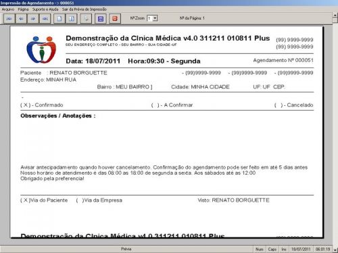338x253 pixels.
Task: Select two-page view icon
Action: (x=72, y=19)
